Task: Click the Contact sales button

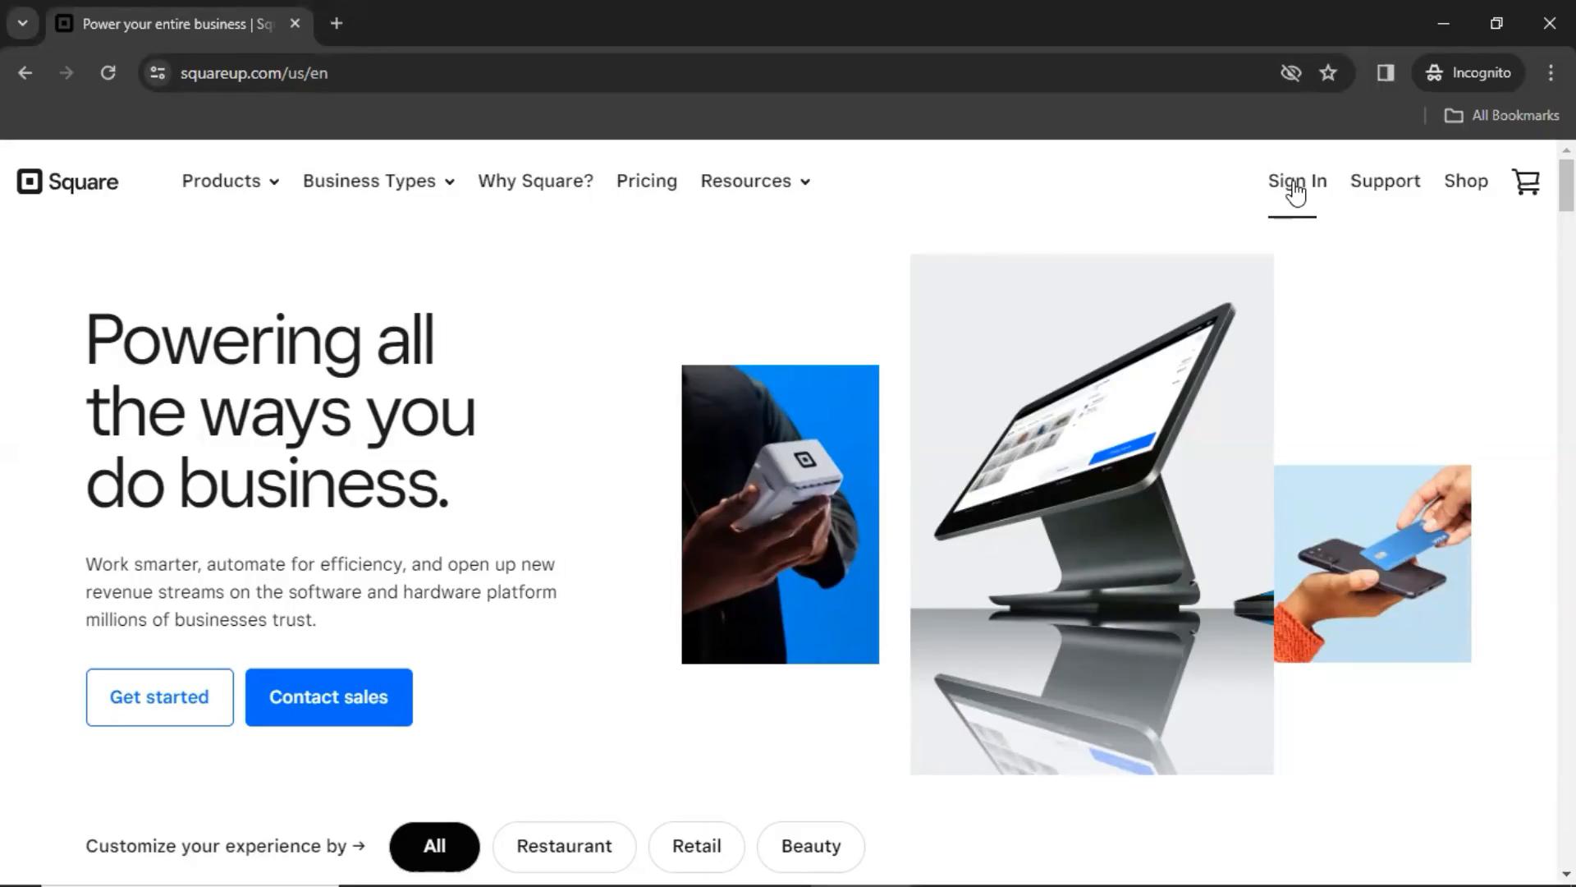Action: pos(328,696)
